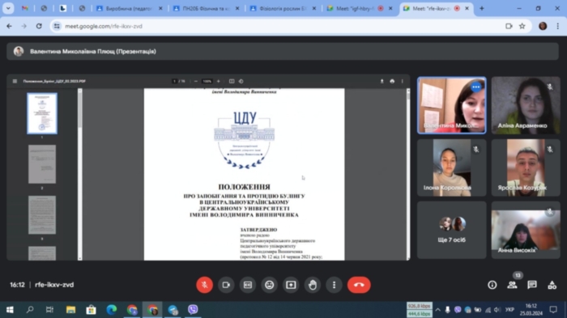Print the PDF document
The image size is (567, 318).
(x=392, y=81)
